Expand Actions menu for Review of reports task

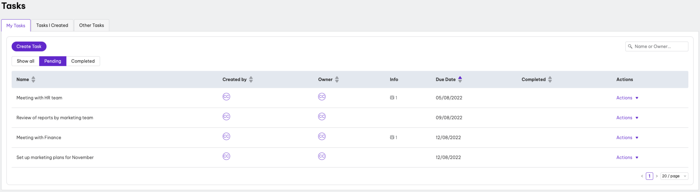coord(627,118)
